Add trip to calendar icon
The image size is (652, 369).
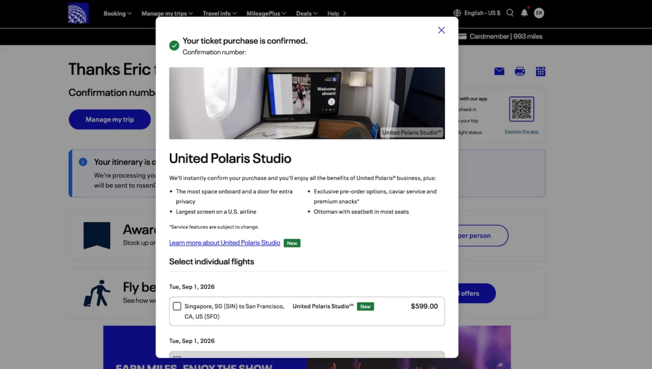click(541, 71)
